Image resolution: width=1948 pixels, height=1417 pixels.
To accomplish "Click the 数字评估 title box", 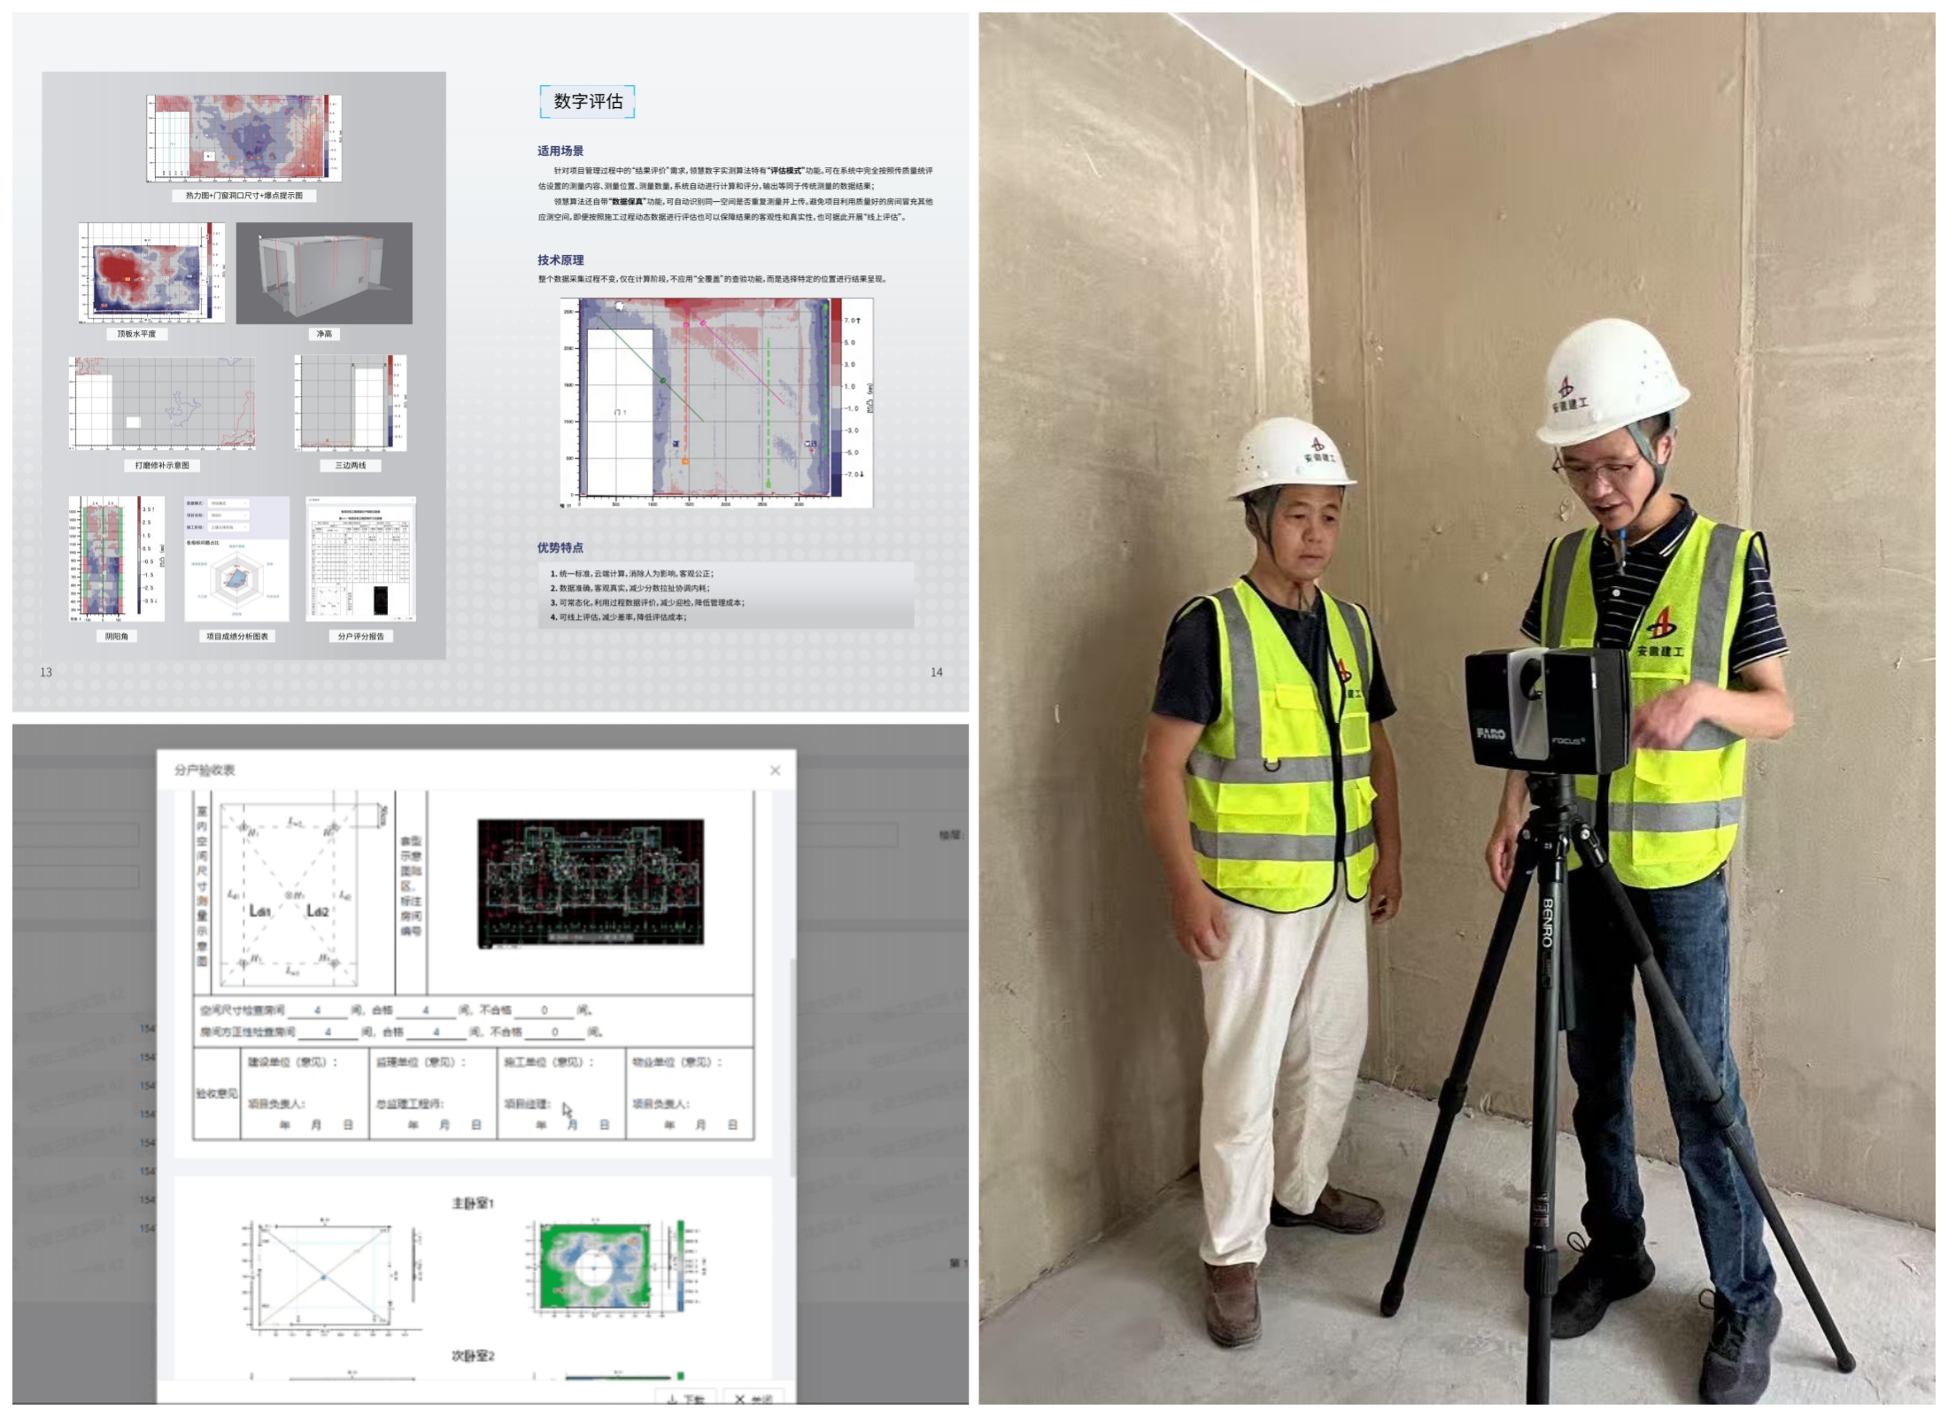I will (587, 102).
